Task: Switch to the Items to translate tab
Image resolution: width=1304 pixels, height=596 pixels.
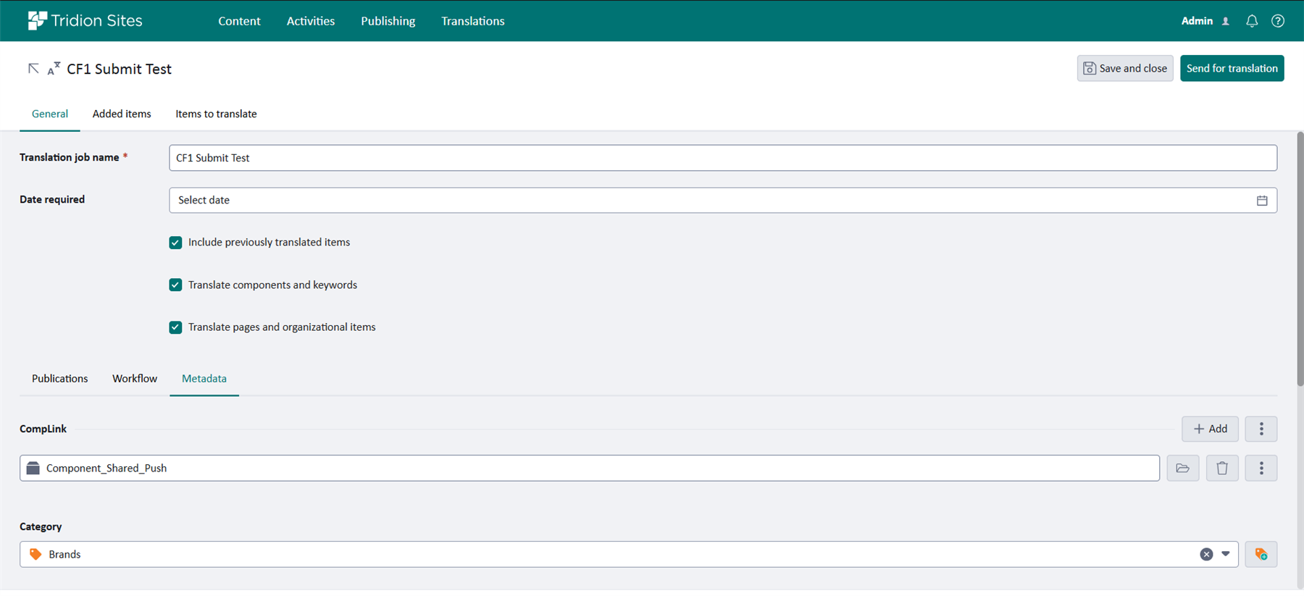Action: coord(216,114)
